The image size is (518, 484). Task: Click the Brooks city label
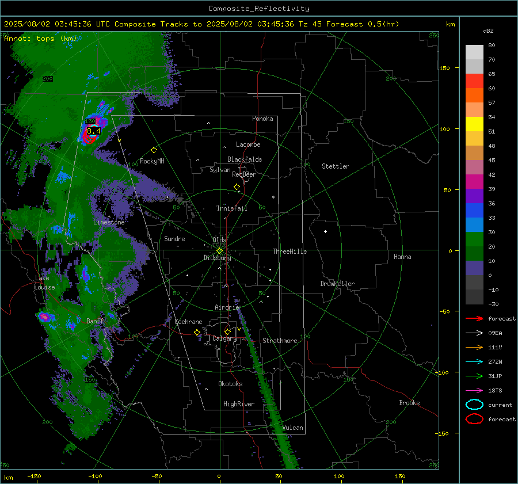pos(409,403)
